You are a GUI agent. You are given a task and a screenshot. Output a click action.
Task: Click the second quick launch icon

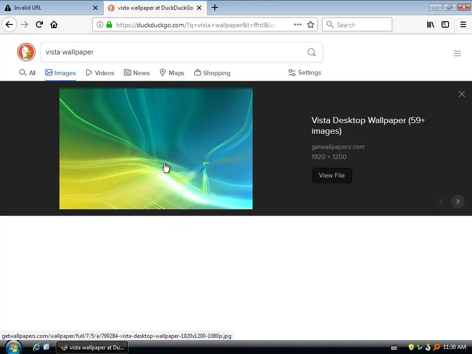point(47,347)
